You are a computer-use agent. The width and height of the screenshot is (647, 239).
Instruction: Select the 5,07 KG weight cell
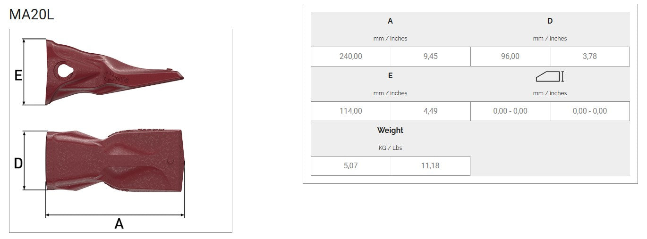[351, 166]
